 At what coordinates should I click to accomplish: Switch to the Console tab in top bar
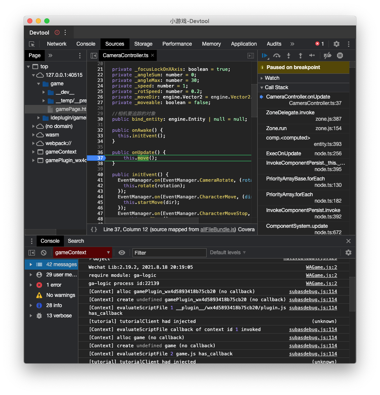[x=86, y=44]
